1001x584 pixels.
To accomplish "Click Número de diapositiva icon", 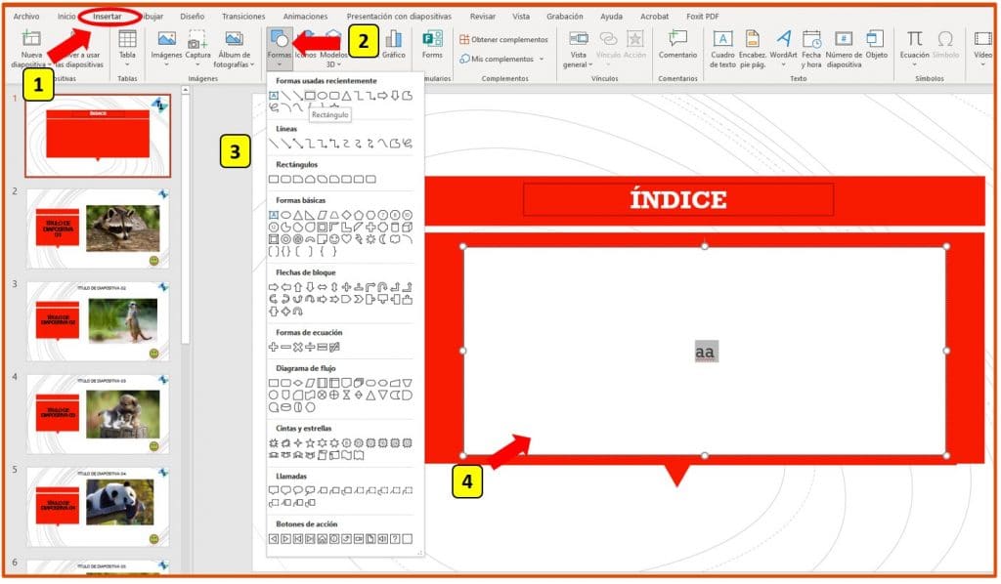I will [844, 39].
